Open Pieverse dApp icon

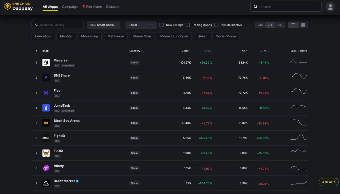tap(46, 62)
